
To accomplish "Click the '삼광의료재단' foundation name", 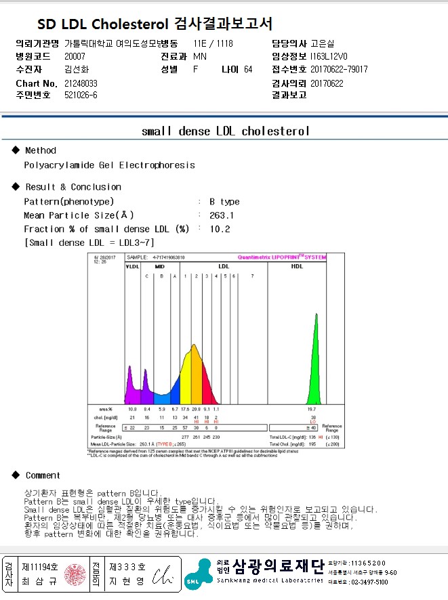I will 279,566.
